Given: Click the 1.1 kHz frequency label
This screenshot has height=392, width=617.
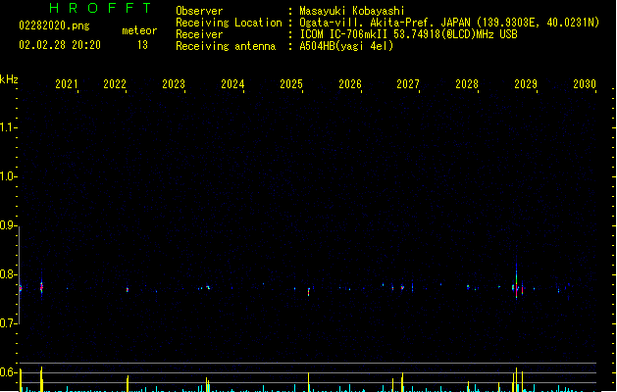Looking at the screenshot, I should 8,127.
